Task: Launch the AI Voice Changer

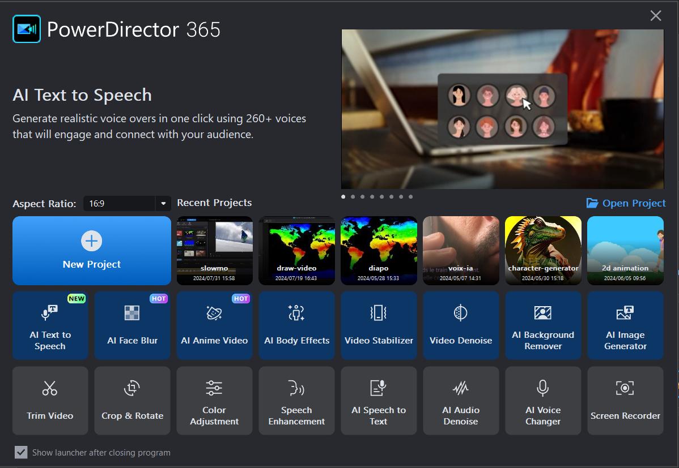Action: [x=543, y=401]
